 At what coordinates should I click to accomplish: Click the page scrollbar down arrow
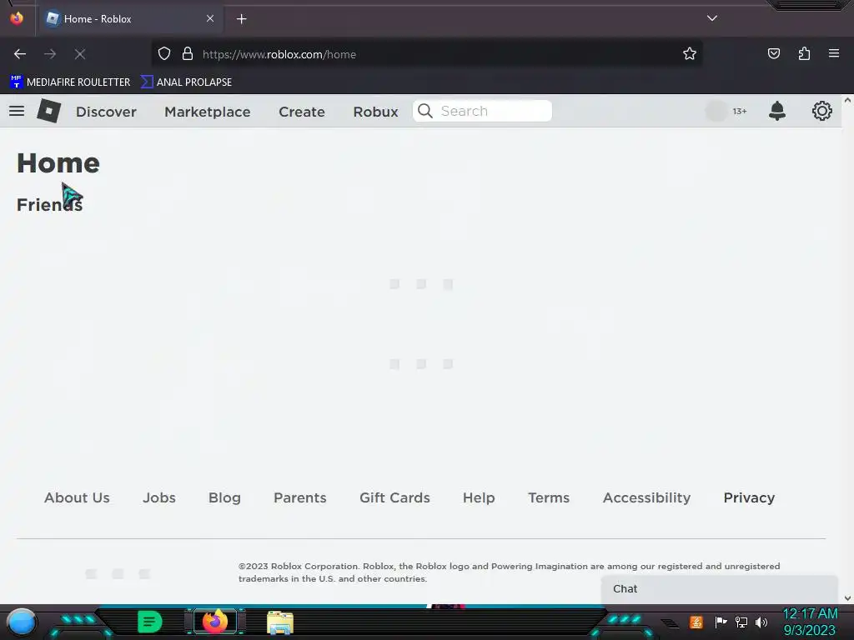pyautogui.click(x=847, y=598)
